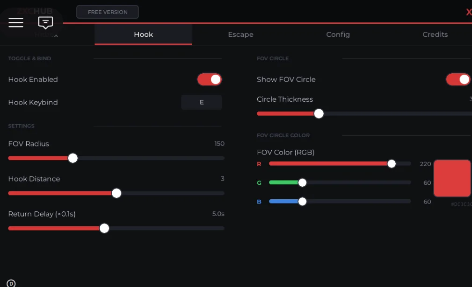Open the hamburger menu icon
Viewport: 472px width, 287px height.
point(15,22)
